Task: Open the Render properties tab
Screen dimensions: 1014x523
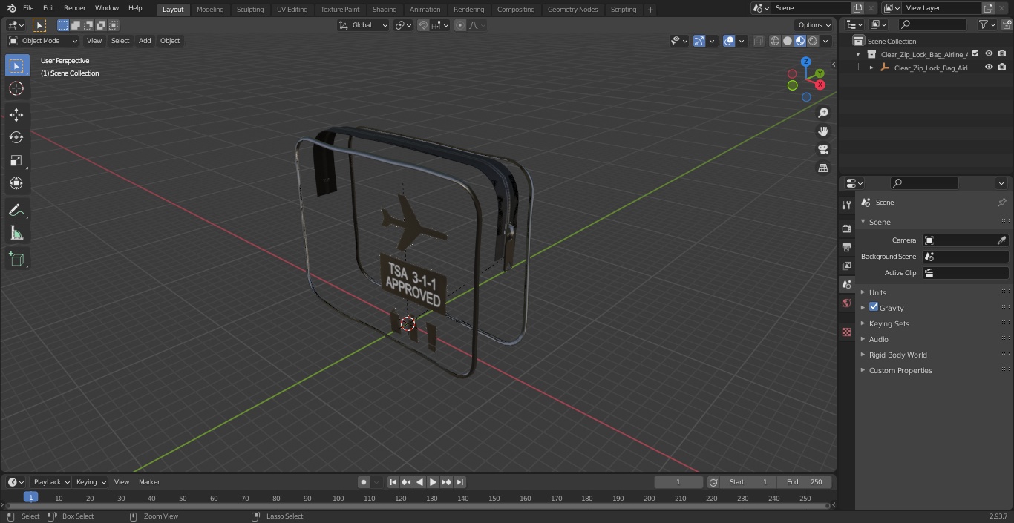Action: pyautogui.click(x=846, y=228)
